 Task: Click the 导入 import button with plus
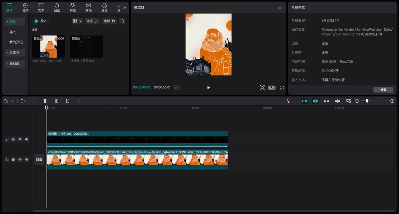(x=41, y=21)
